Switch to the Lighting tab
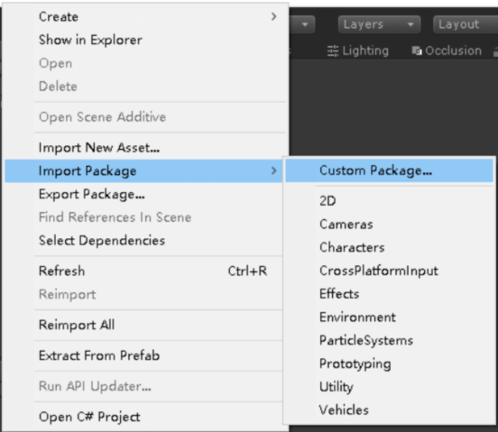 (358, 51)
